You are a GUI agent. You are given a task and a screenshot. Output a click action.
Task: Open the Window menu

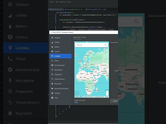63,2
